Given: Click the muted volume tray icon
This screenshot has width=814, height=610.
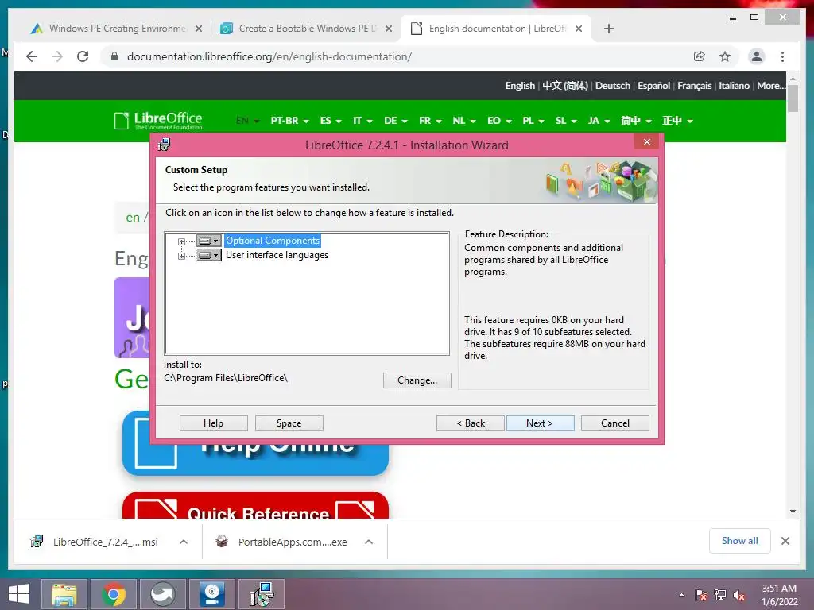Looking at the screenshot, I should (738, 595).
